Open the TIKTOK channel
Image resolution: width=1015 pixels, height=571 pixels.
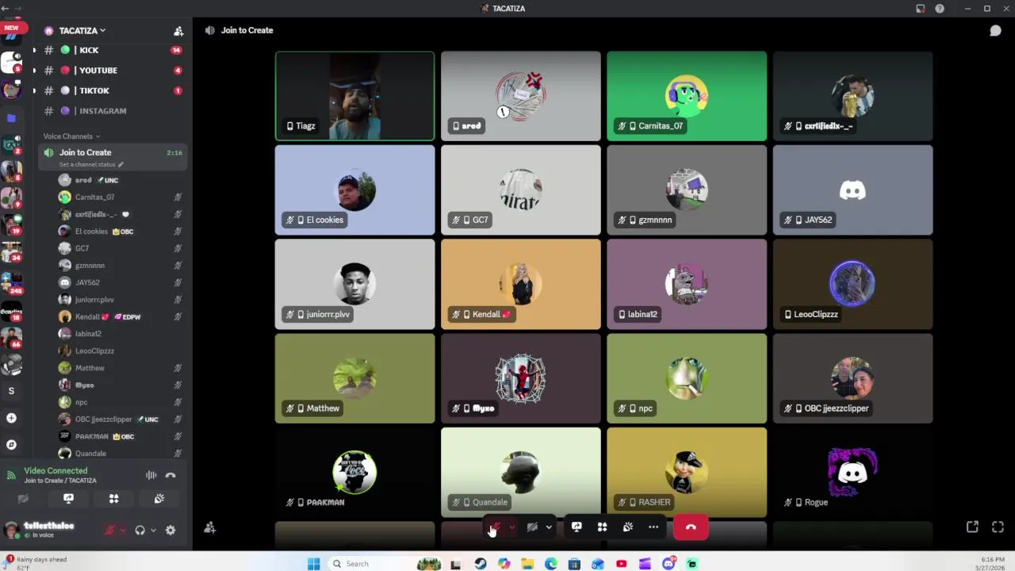(111, 90)
